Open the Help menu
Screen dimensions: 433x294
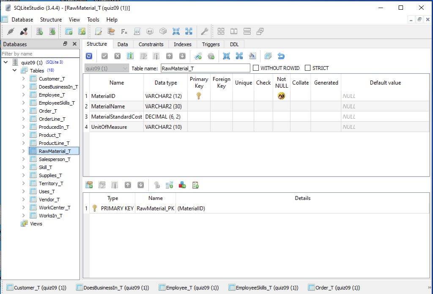click(x=112, y=19)
